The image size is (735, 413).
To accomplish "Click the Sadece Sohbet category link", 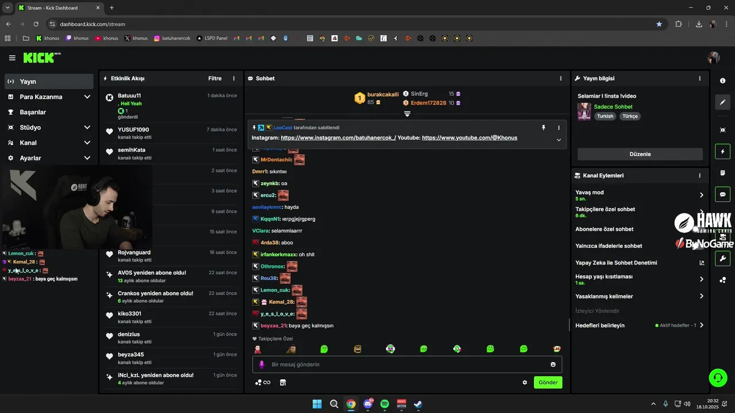I will 613,107.
